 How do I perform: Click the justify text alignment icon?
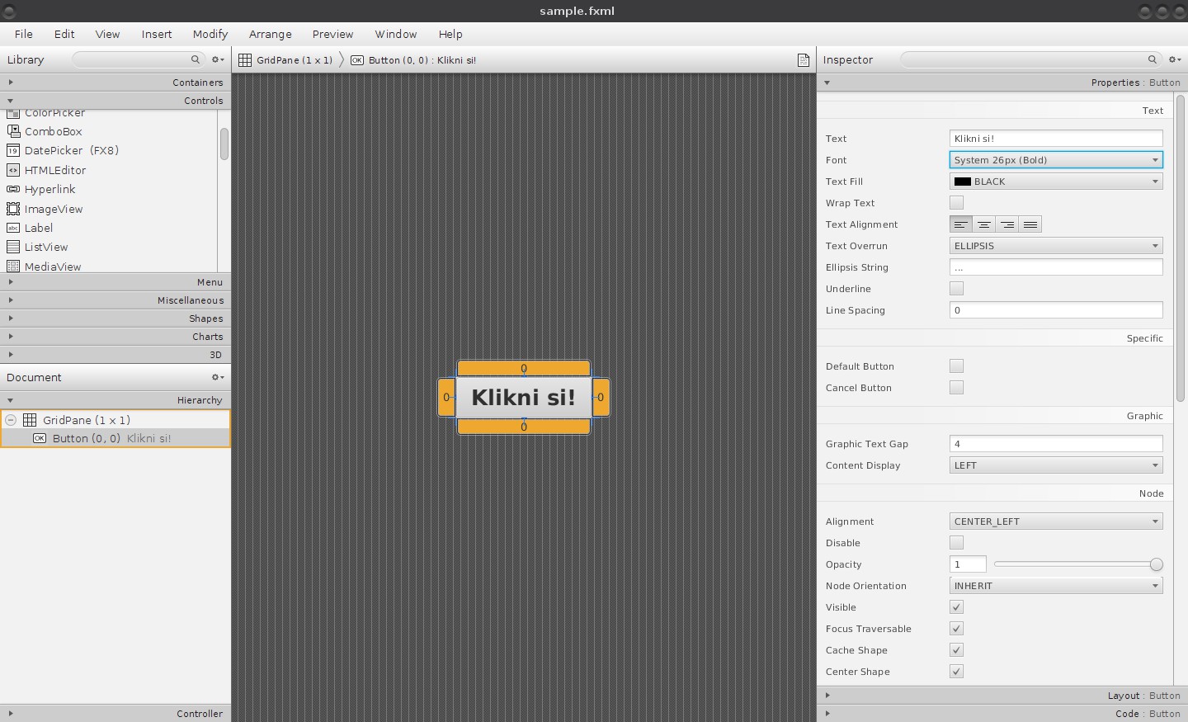(x=1030, y=224)
